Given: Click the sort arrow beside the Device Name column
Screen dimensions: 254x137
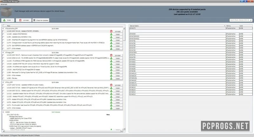Looking at the screenshot, I should pos(225,26).
